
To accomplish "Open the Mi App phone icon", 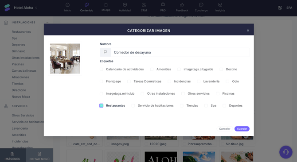I will (x=106, y=5).
